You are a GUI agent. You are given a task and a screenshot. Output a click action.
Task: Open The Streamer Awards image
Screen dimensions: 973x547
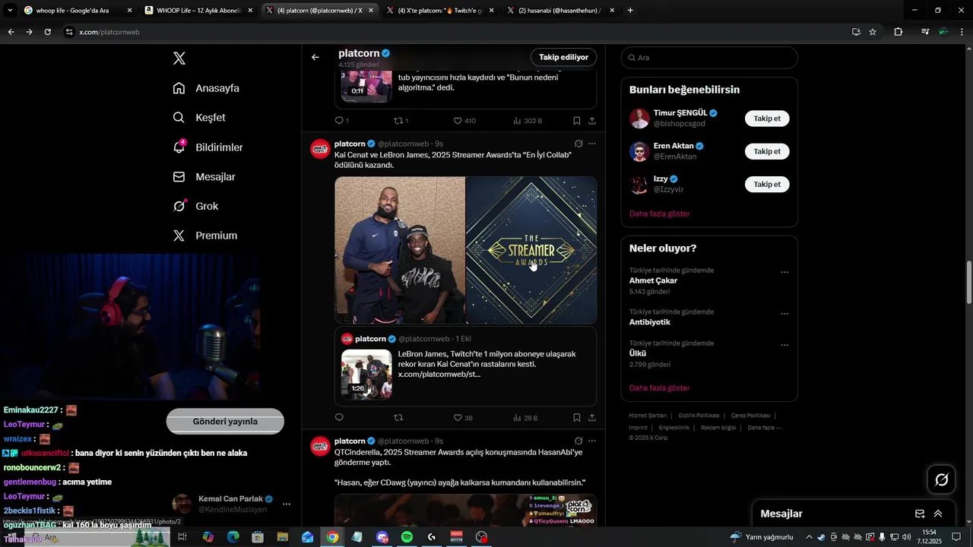pos(531,250)
